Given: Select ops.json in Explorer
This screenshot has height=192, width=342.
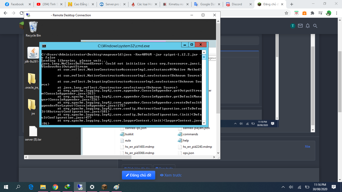Looking at the screenshot, I should pos(186,153).
